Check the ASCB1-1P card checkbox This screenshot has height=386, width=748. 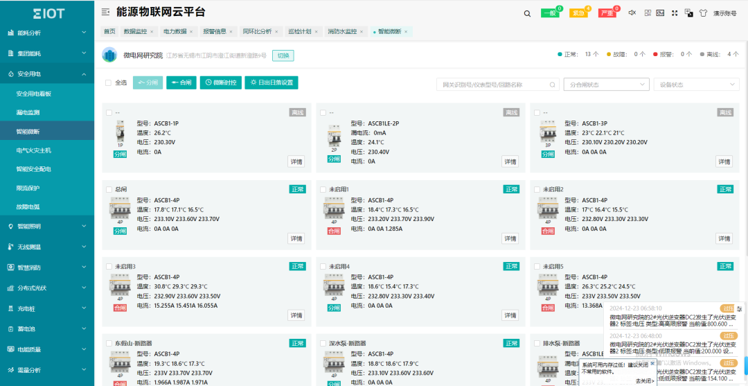coord(109,112)
